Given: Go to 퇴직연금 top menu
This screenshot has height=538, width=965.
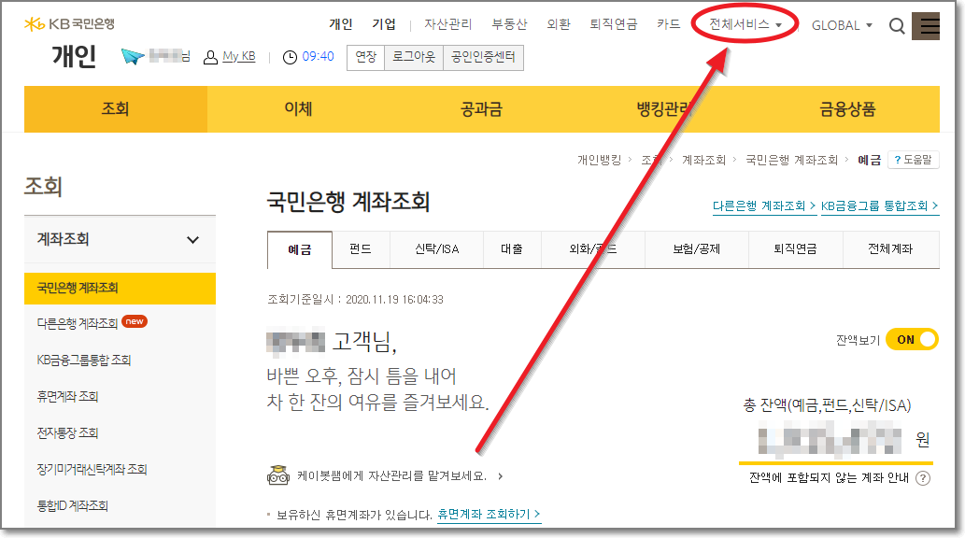Looking at the screenshot, I should (614, 24).
